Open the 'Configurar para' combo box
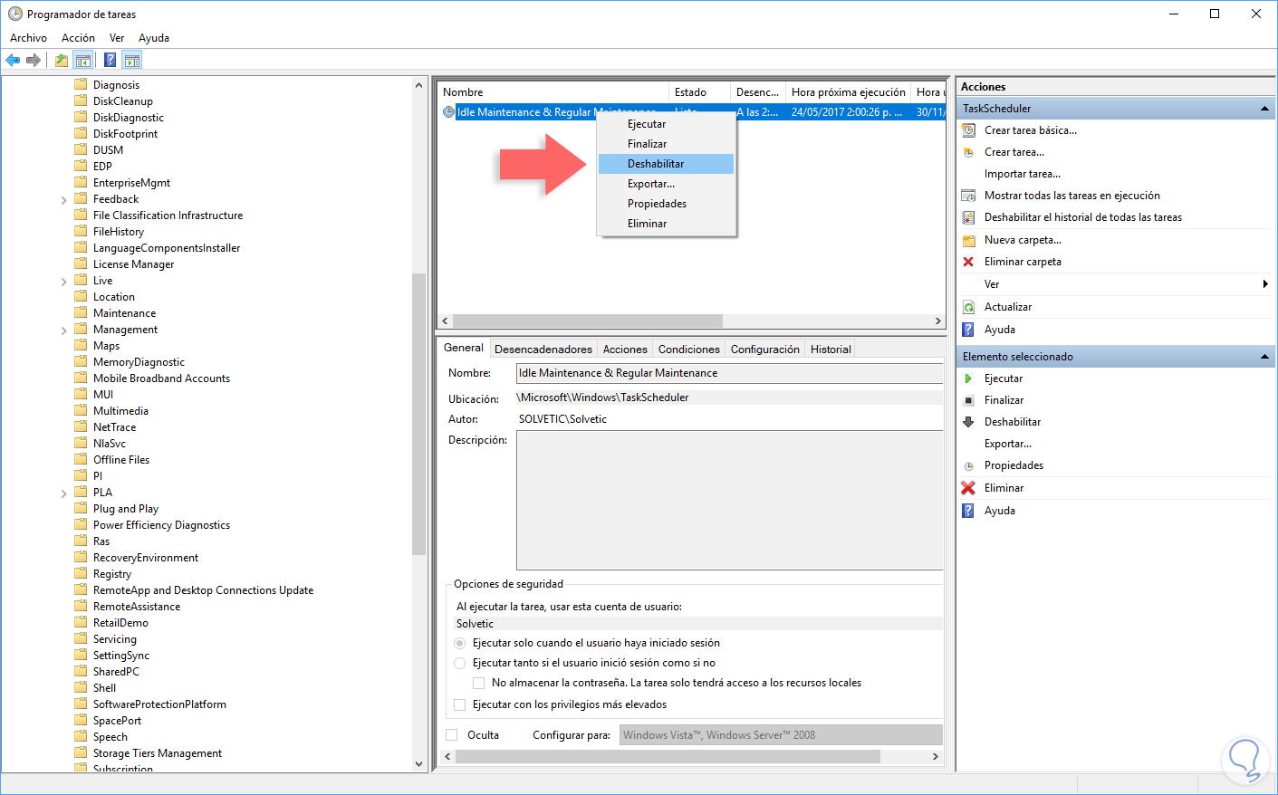The image size is (1278, 795). pos(781,735)
